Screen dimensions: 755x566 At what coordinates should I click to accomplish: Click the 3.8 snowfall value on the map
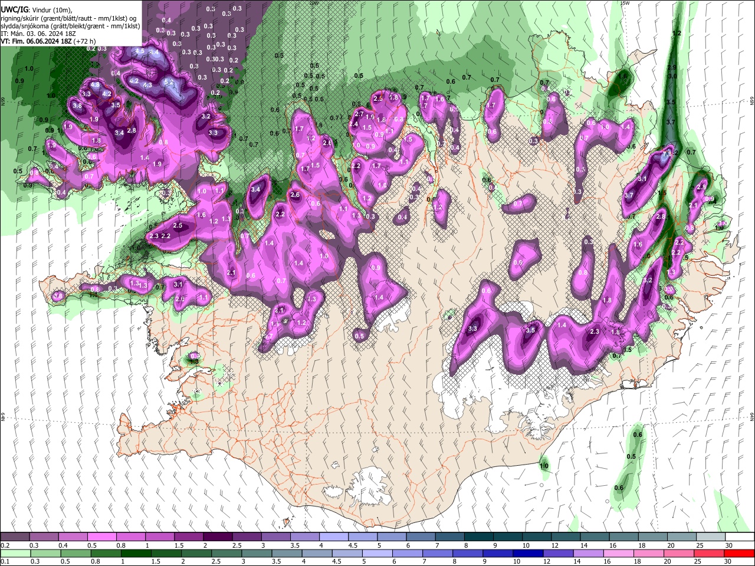[77, 106]
